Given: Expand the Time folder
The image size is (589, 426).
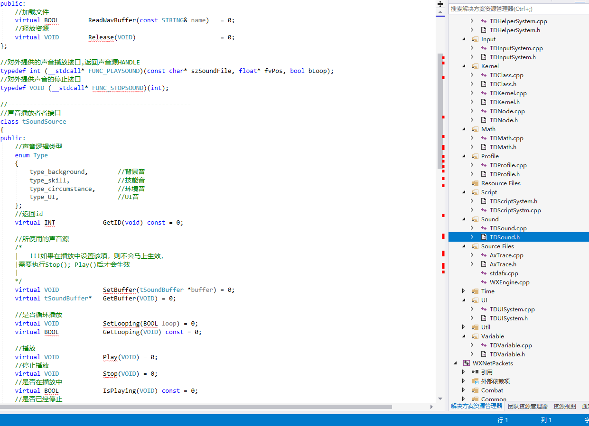Looking at the screenshot, I should point(464,291).
